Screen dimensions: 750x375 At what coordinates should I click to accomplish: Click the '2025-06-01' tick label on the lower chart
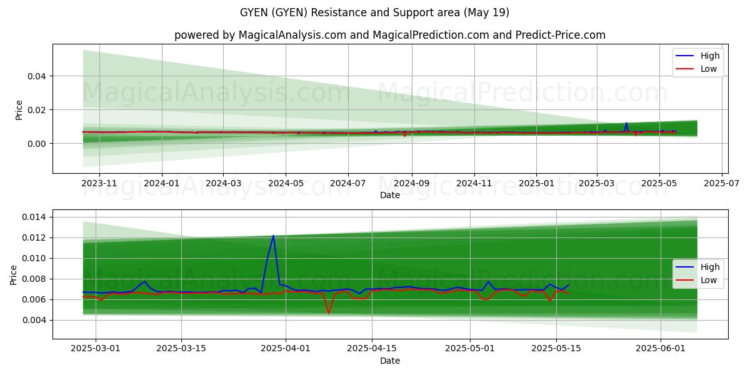pos(660,349)
